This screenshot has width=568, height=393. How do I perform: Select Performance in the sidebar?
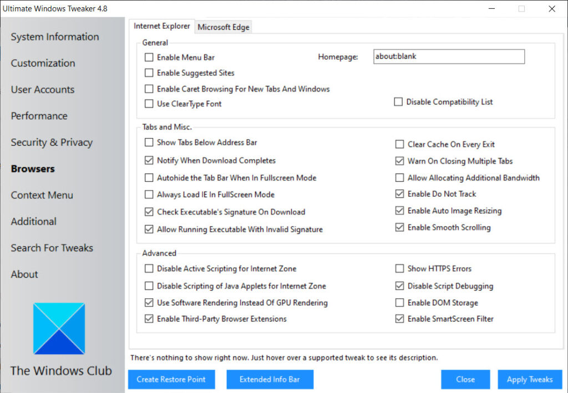point(39,116)
